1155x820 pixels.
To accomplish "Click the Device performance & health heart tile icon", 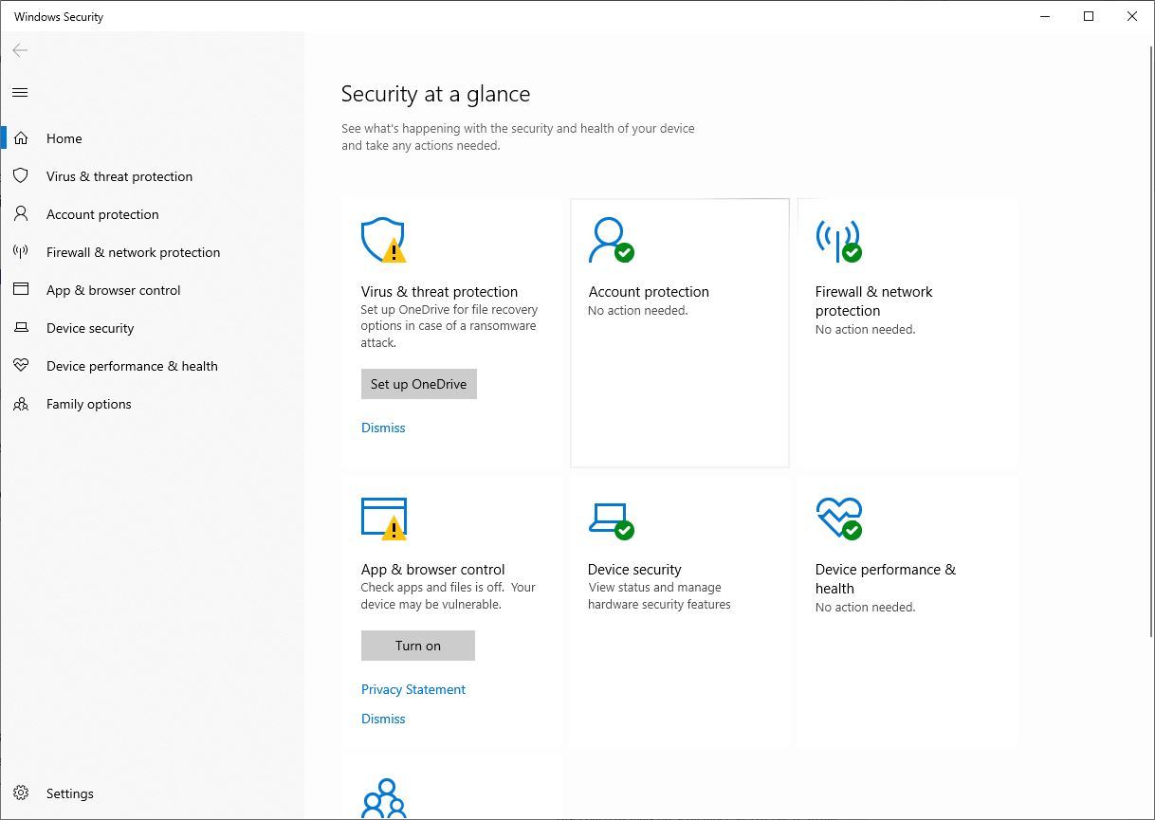I will [837, 518].
